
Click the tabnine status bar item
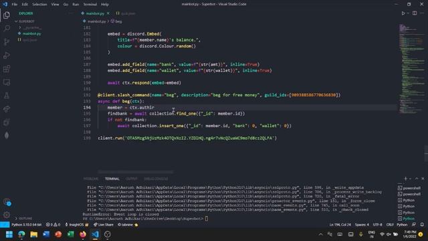point(128,225)
